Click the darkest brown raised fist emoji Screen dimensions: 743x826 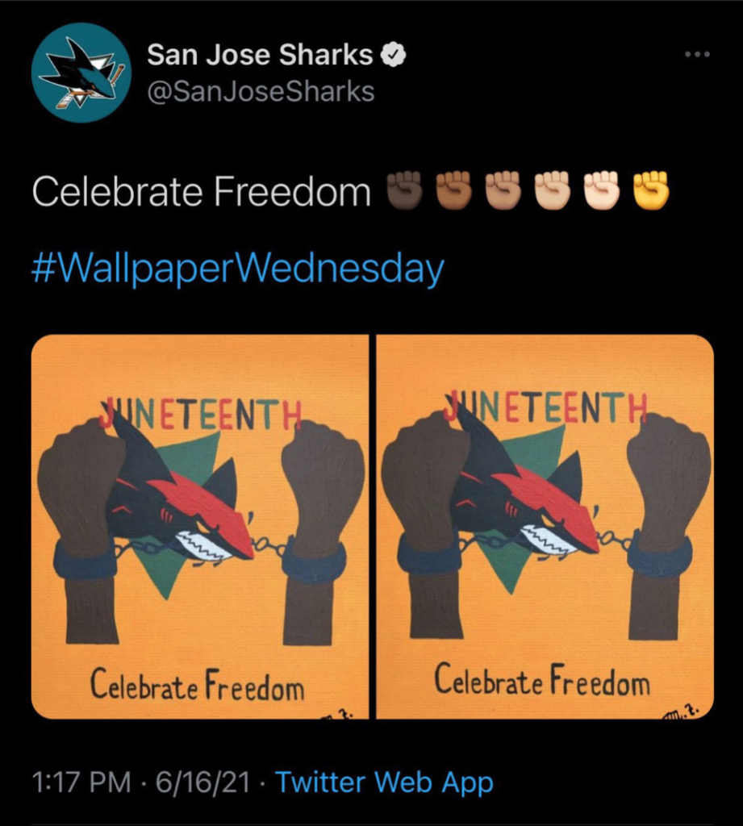[x=404, y=191]
